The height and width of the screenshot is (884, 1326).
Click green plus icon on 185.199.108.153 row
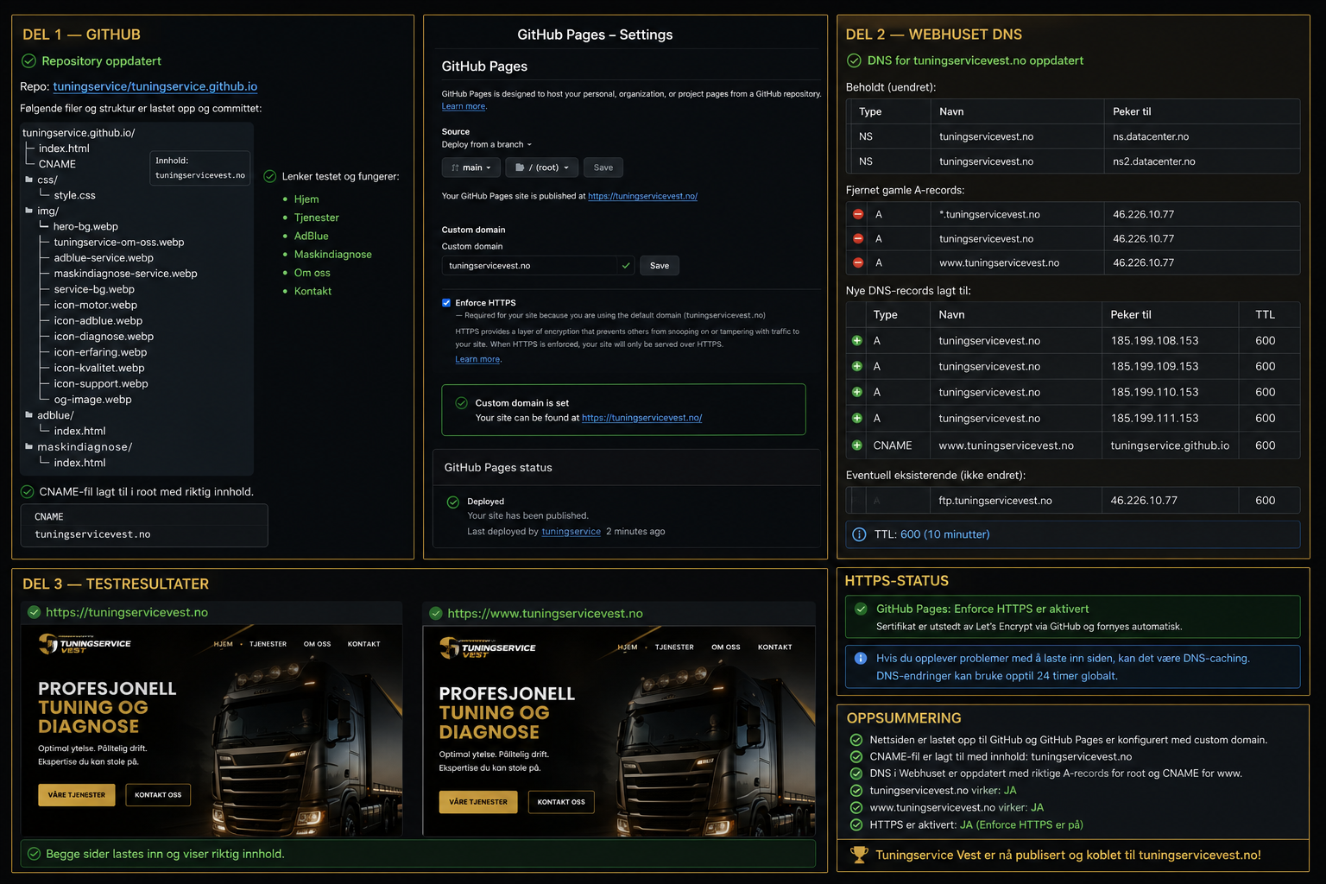[857, 341]
